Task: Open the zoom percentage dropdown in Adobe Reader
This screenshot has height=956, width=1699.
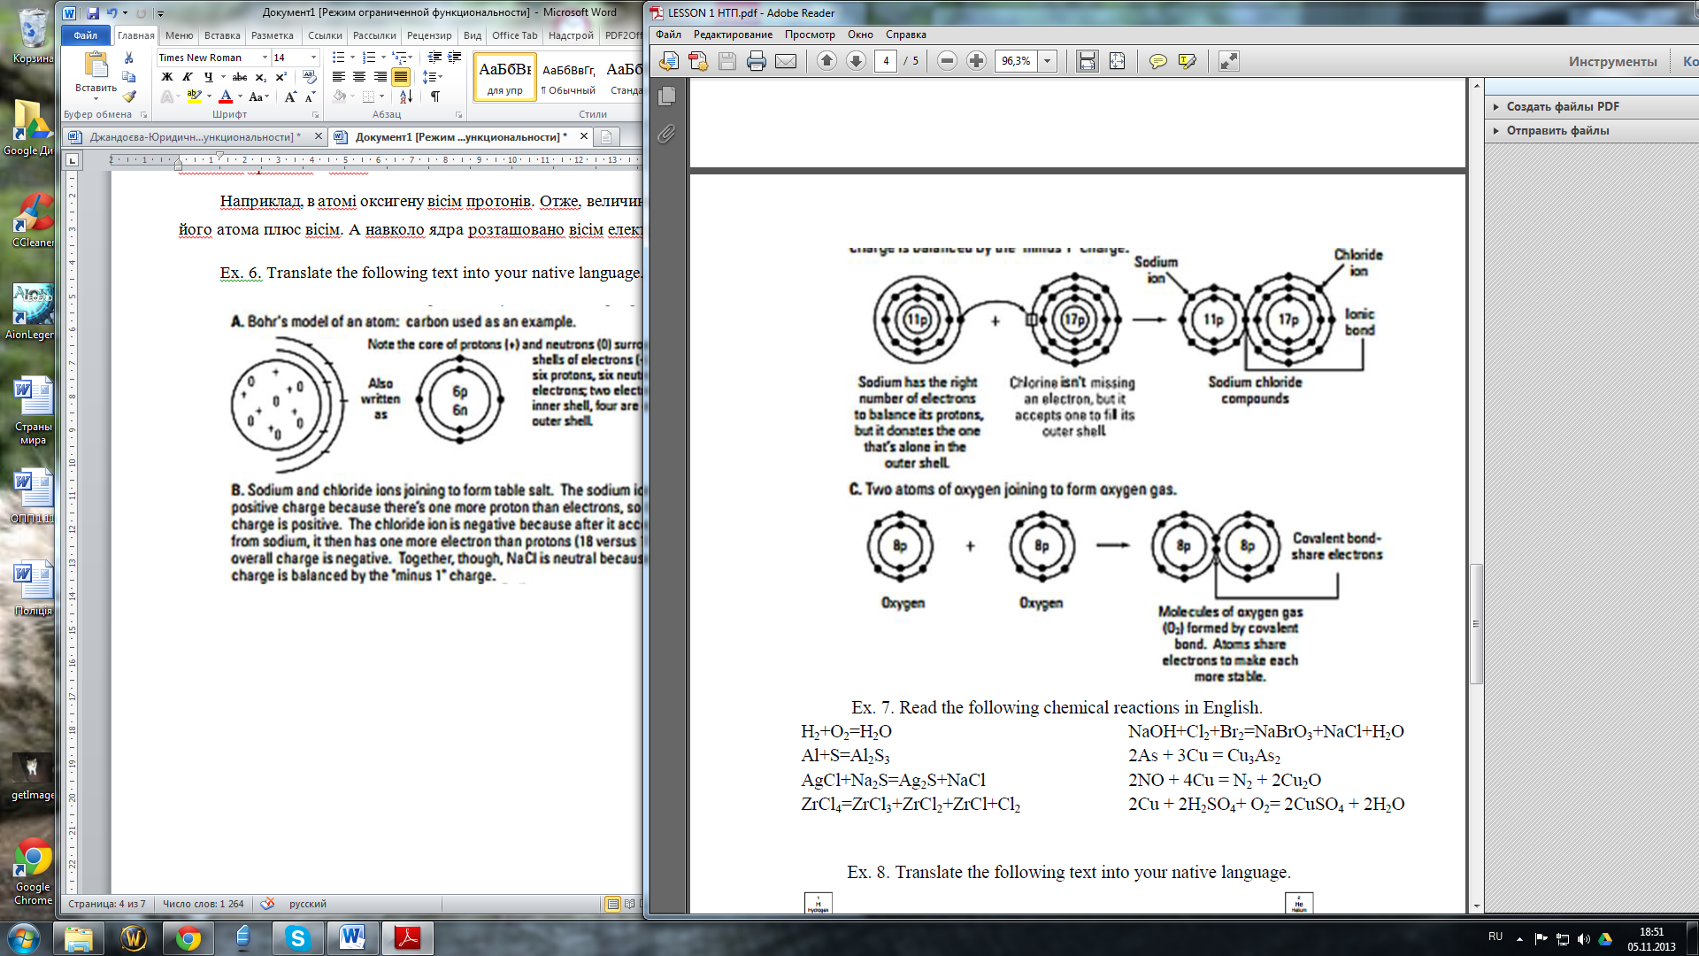Action: coord(1048,61)
